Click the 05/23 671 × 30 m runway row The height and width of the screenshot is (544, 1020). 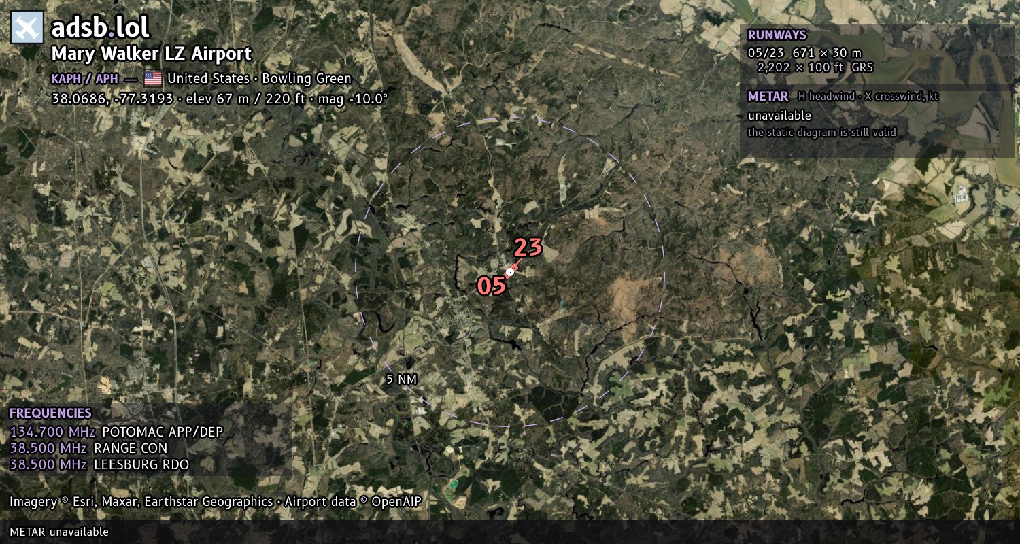coord(804,52)
